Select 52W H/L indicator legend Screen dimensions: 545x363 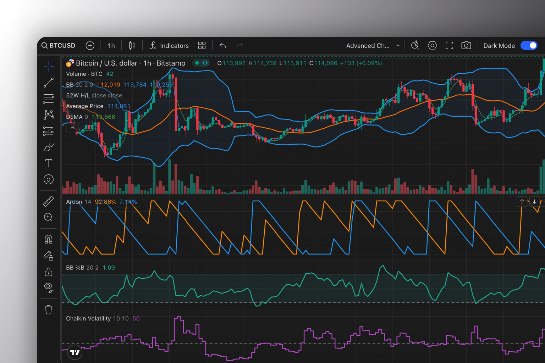pyautogui.click(x=94, y=95)
